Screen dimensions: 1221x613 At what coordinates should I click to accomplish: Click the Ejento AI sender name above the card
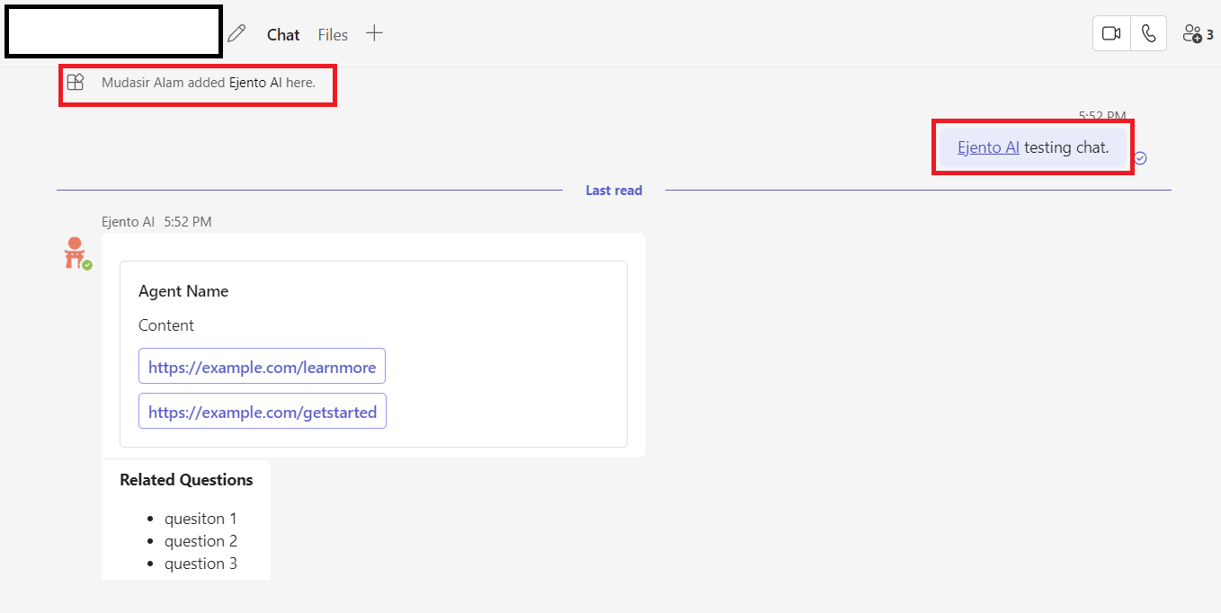pos(128,222)
